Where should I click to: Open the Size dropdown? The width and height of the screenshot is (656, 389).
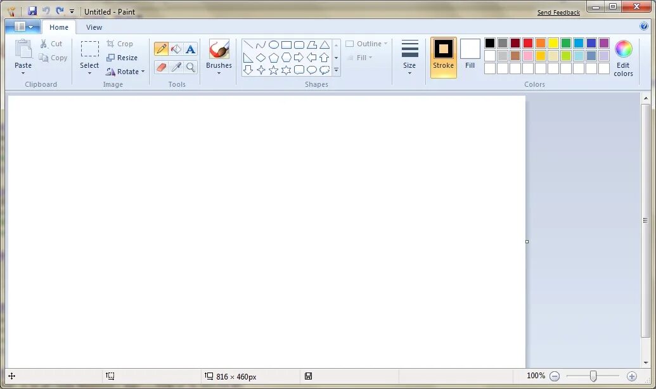(x=409, y=57)
